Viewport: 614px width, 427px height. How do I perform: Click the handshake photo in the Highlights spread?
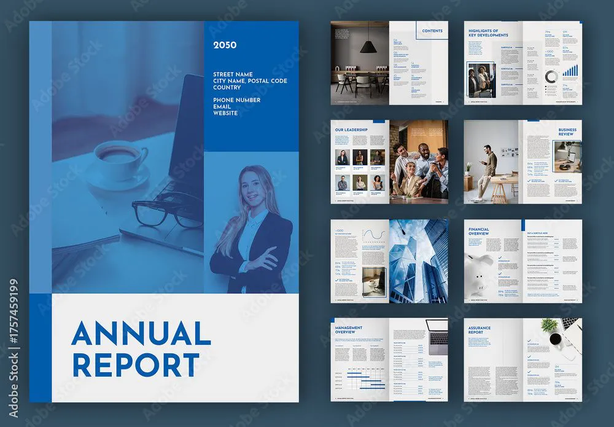pos(481,80)
